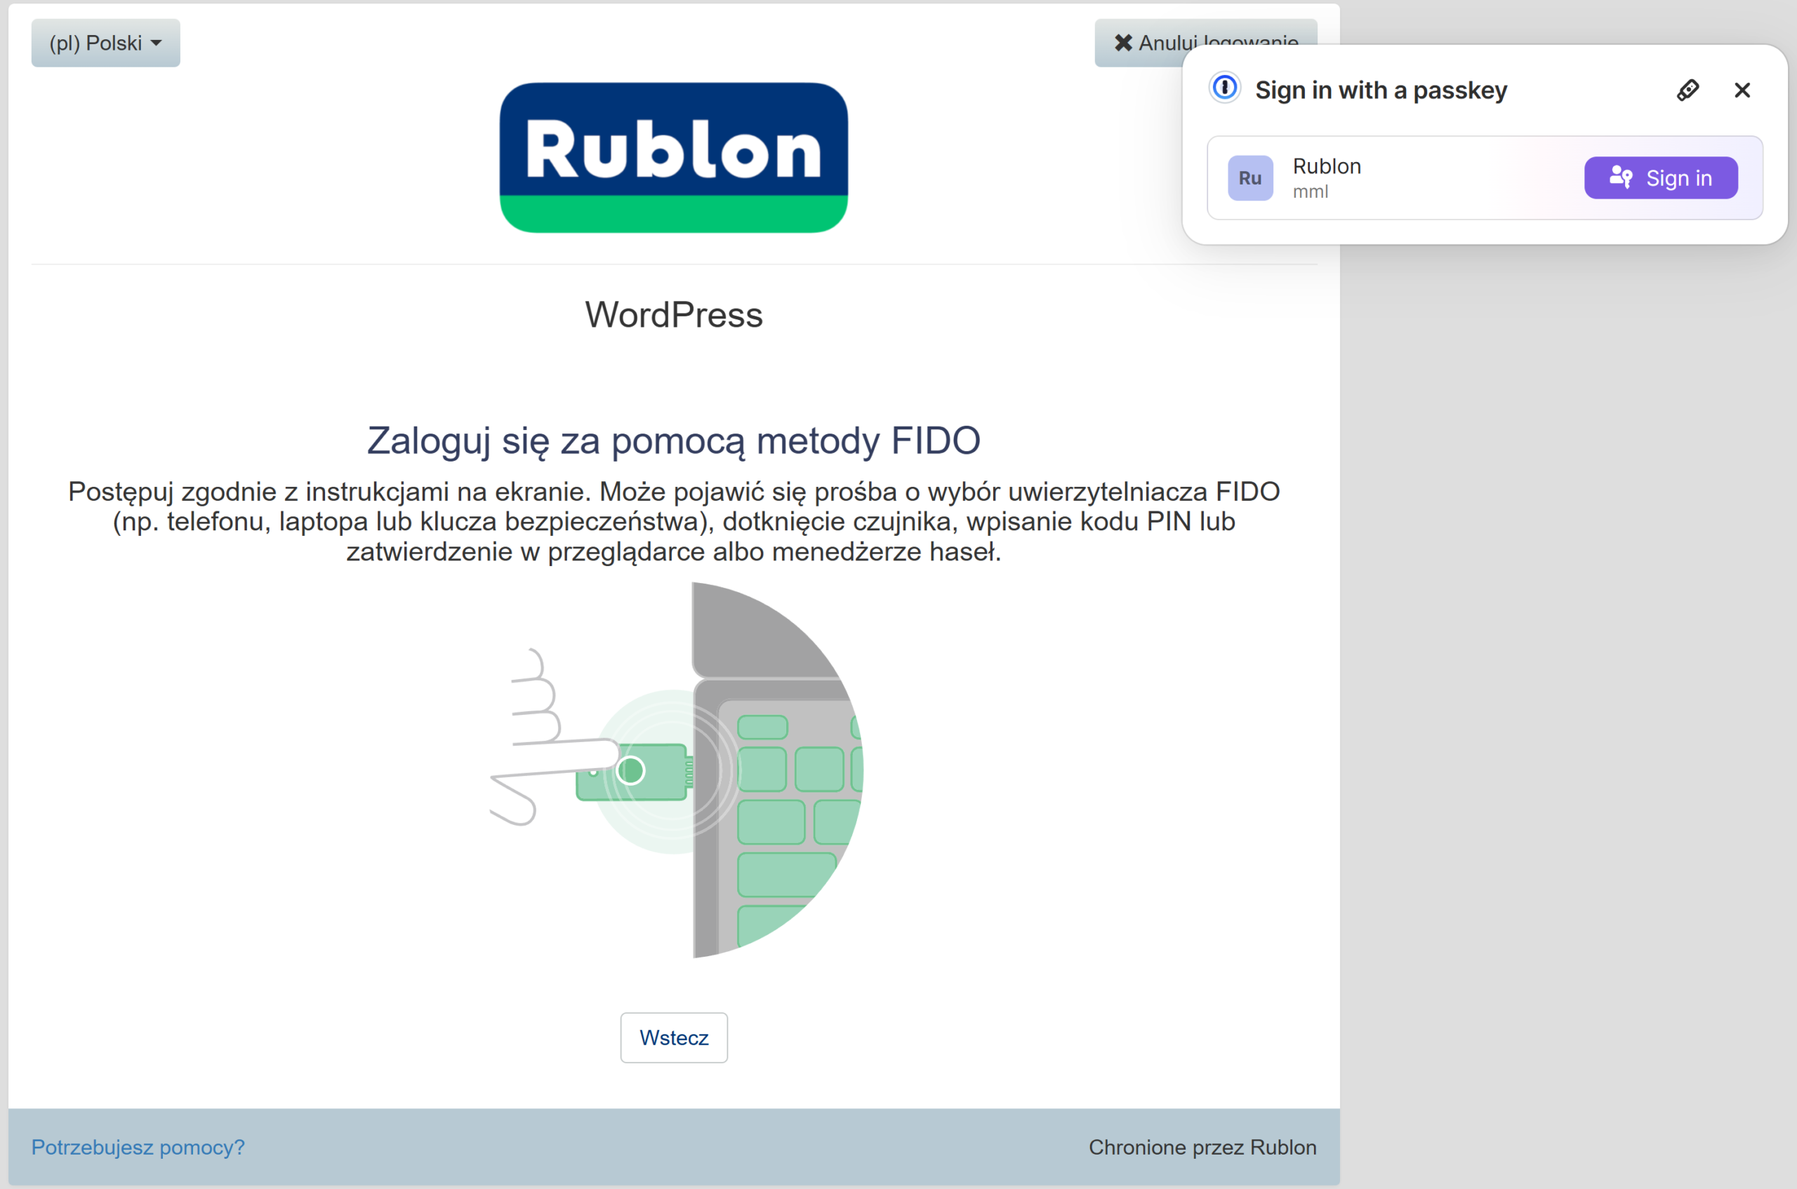
Task: Click the Postępuj zgodnie z instrukcjami paragraph
Action: (x=673, y=522)
